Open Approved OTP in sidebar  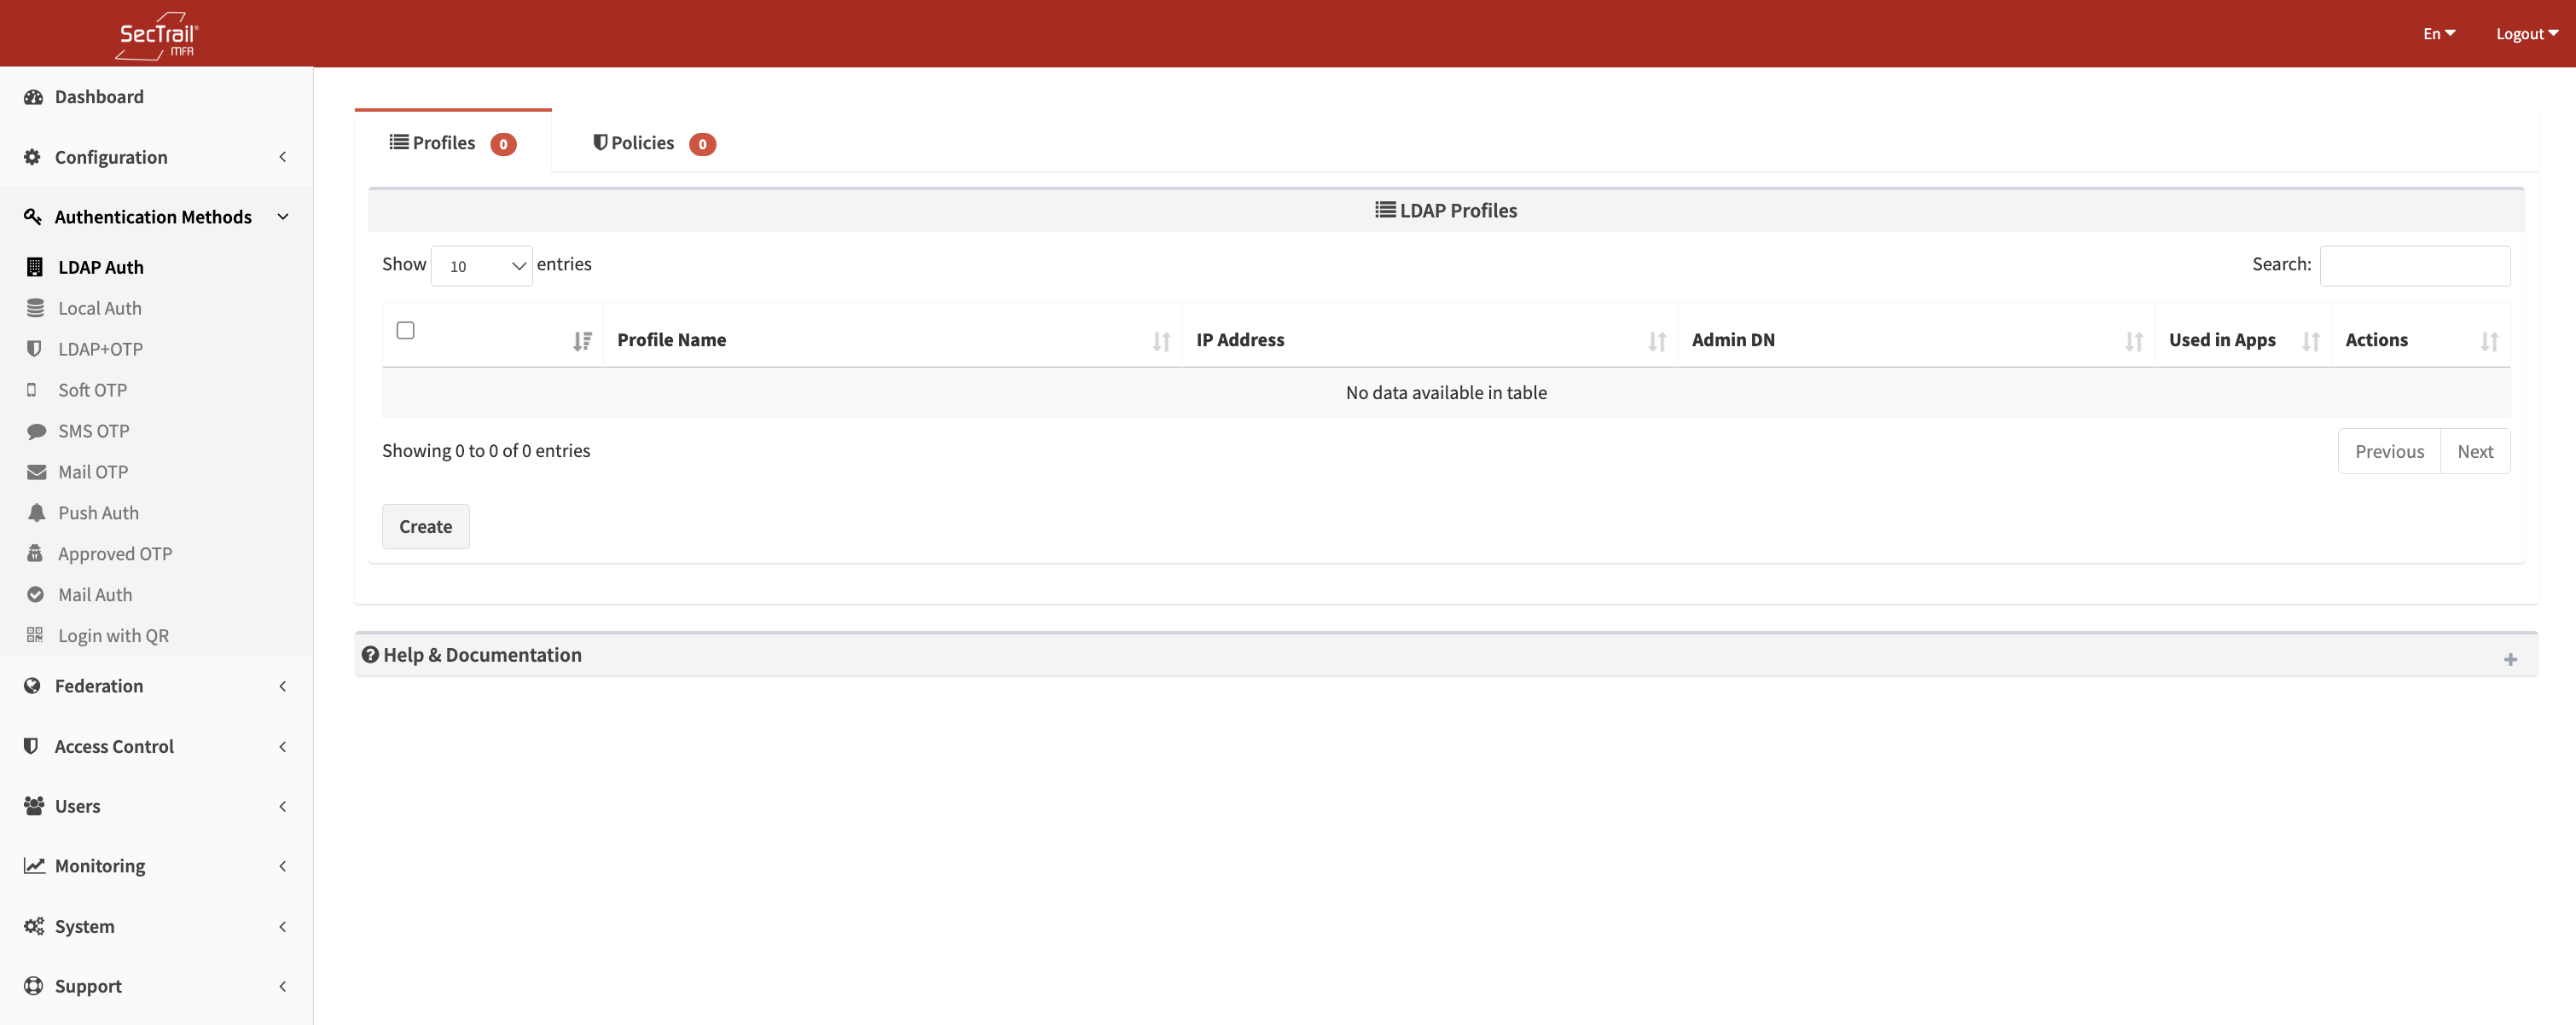[114, 554]
